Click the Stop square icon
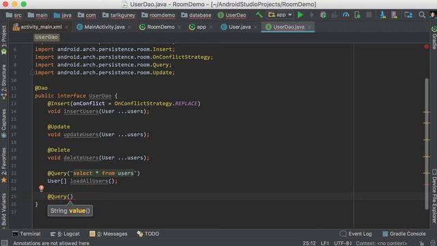The image size is (437, 246). (x=369, y=15)
